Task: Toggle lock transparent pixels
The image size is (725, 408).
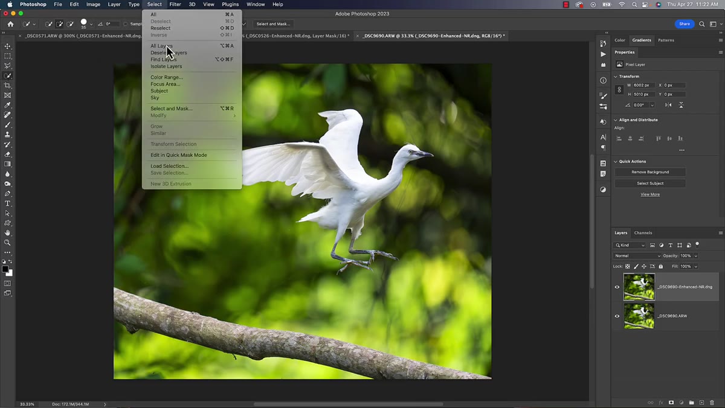Action: (x=627, y=266)
